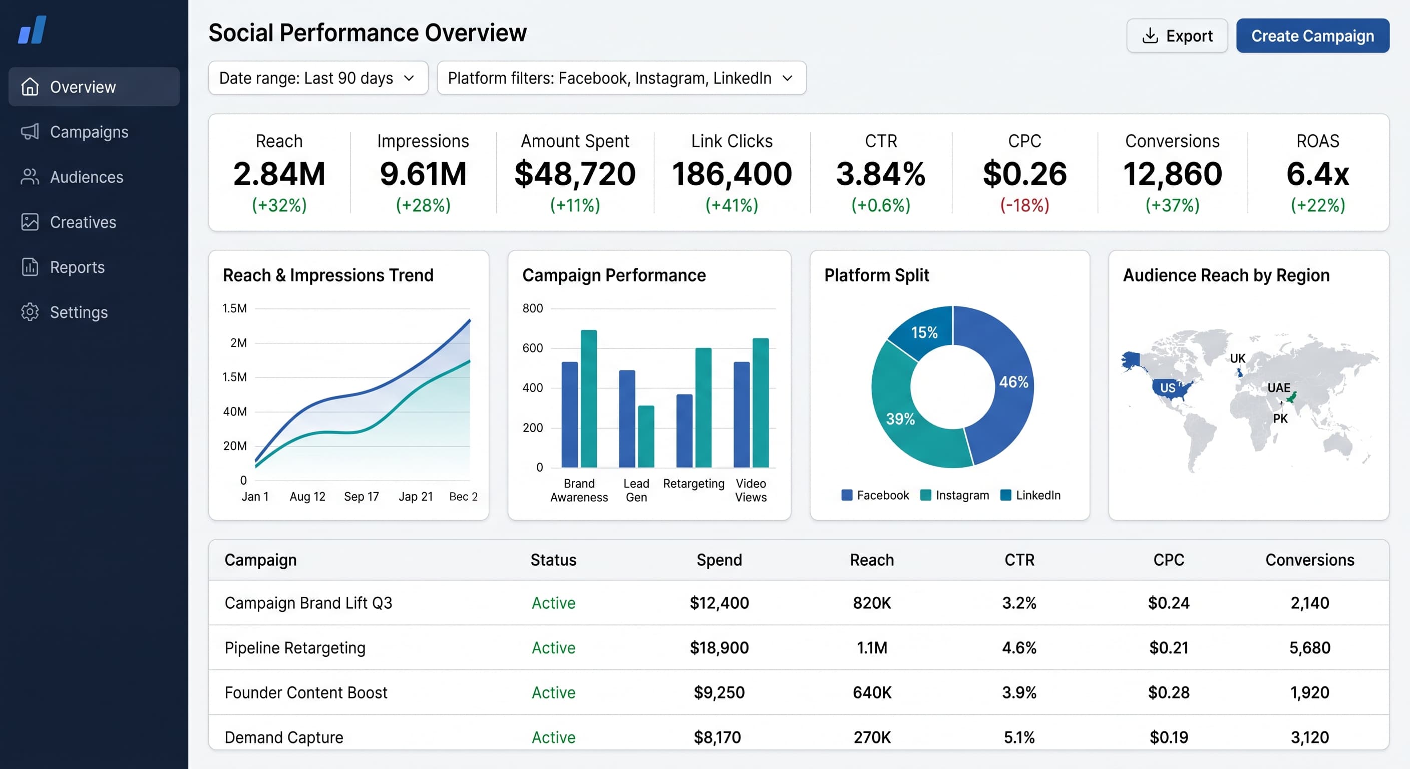This screenshot has height=769, width=1410.
Task: Select the Pipeline Retargeting row name
Action: [295, 647]
